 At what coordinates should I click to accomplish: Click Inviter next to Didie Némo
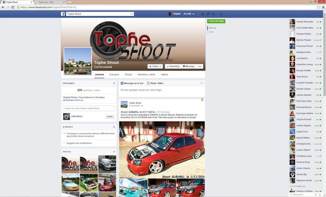pos(110,116)
